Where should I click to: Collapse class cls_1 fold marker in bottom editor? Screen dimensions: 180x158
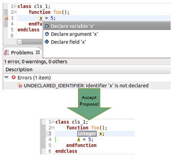[x=53, y=122]
